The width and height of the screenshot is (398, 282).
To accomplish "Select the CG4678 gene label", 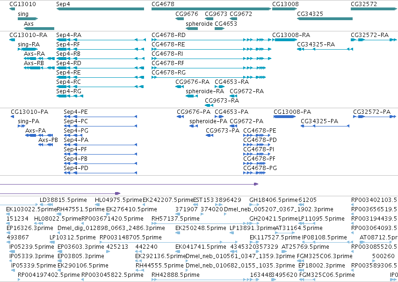I will coord(163,4).
